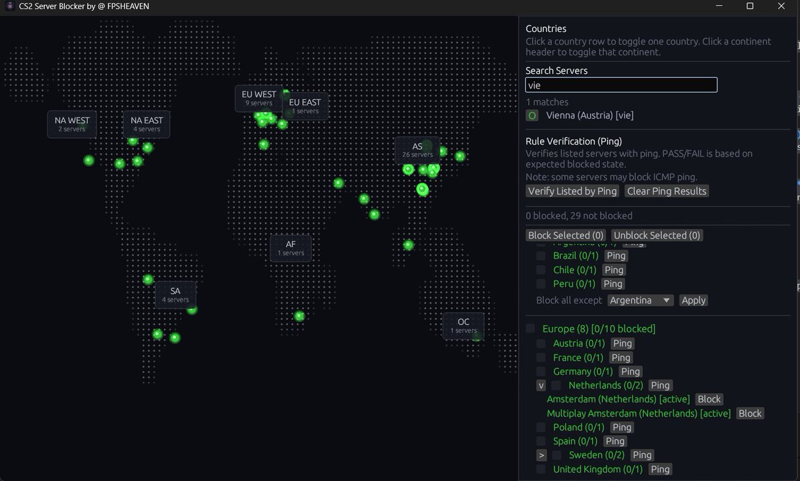The width and height of the screenshot is (800, 481).
Task: Tick the Europe continent checkbox
Action: point(530,328)
